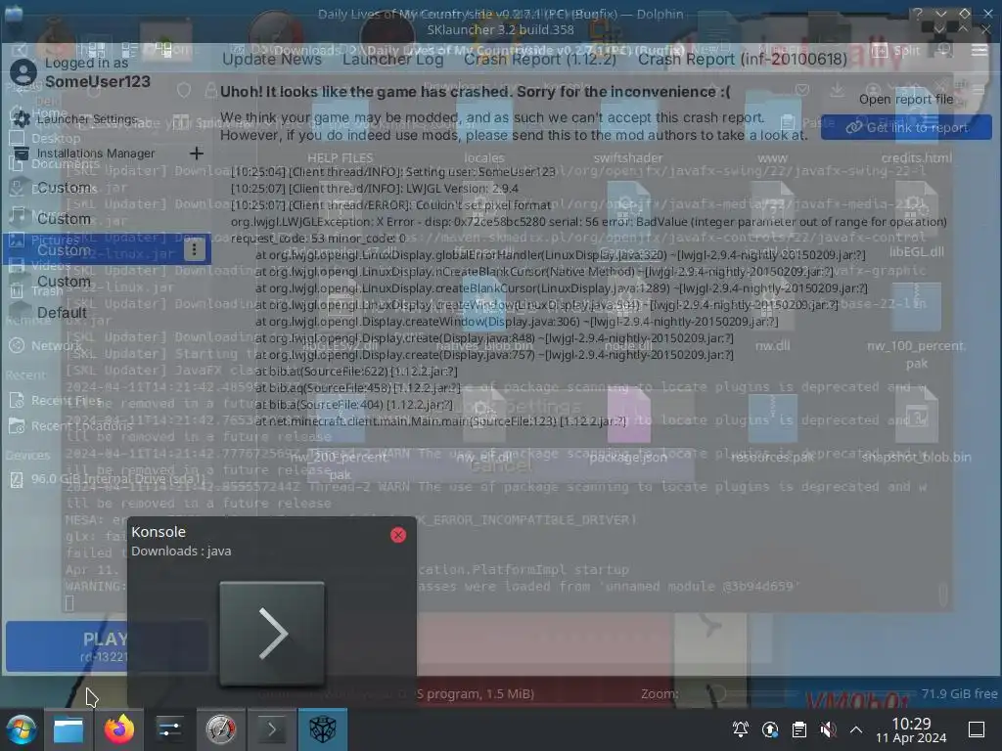Switch to Konsole taskbar entry

272,729
